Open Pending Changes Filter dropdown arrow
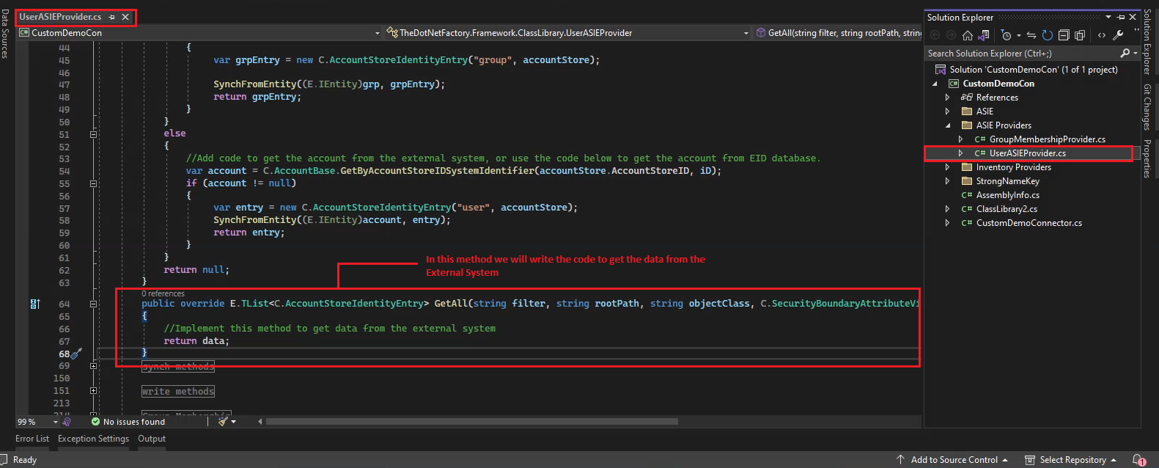1159x468 pixels. pos(1018,35)
